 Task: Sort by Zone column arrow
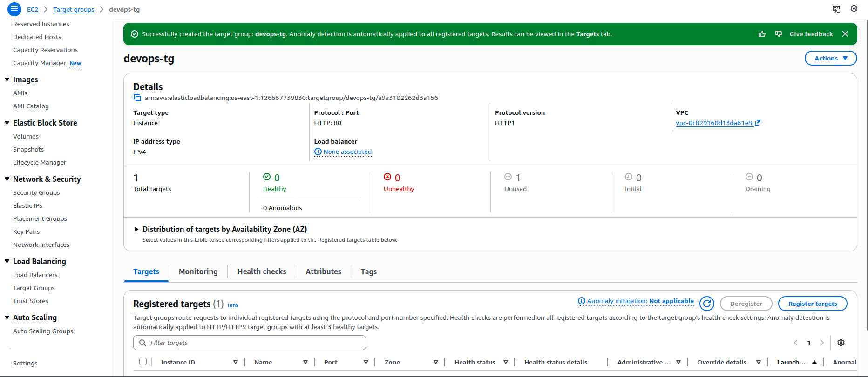pyautogui.click(x=436, y=362)
